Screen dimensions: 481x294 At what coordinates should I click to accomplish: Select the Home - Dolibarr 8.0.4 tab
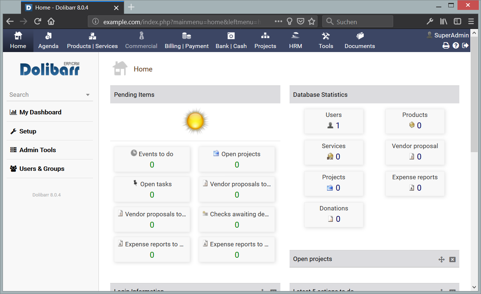coord(72,8)
